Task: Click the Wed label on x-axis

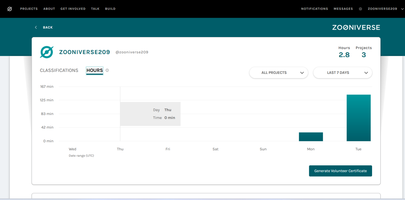Action: [x=72, y=149]
